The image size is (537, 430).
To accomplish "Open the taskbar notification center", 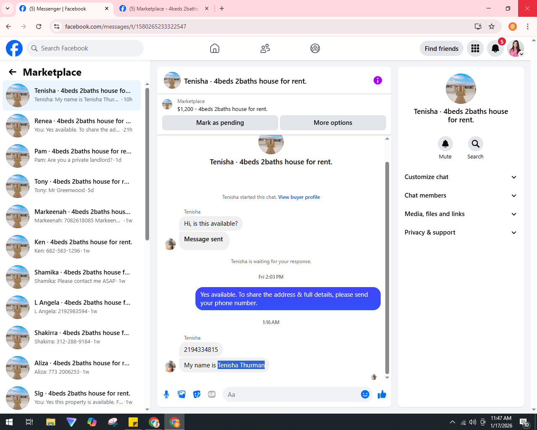I will (524, 422).
